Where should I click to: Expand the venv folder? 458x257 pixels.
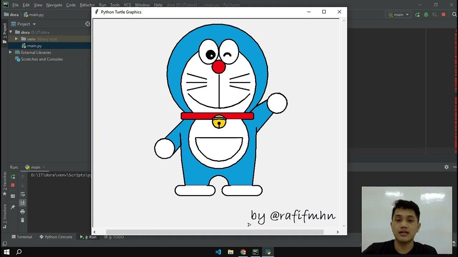point(16,39)
